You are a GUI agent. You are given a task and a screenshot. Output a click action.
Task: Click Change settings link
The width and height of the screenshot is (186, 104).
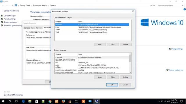pos(177,49)
